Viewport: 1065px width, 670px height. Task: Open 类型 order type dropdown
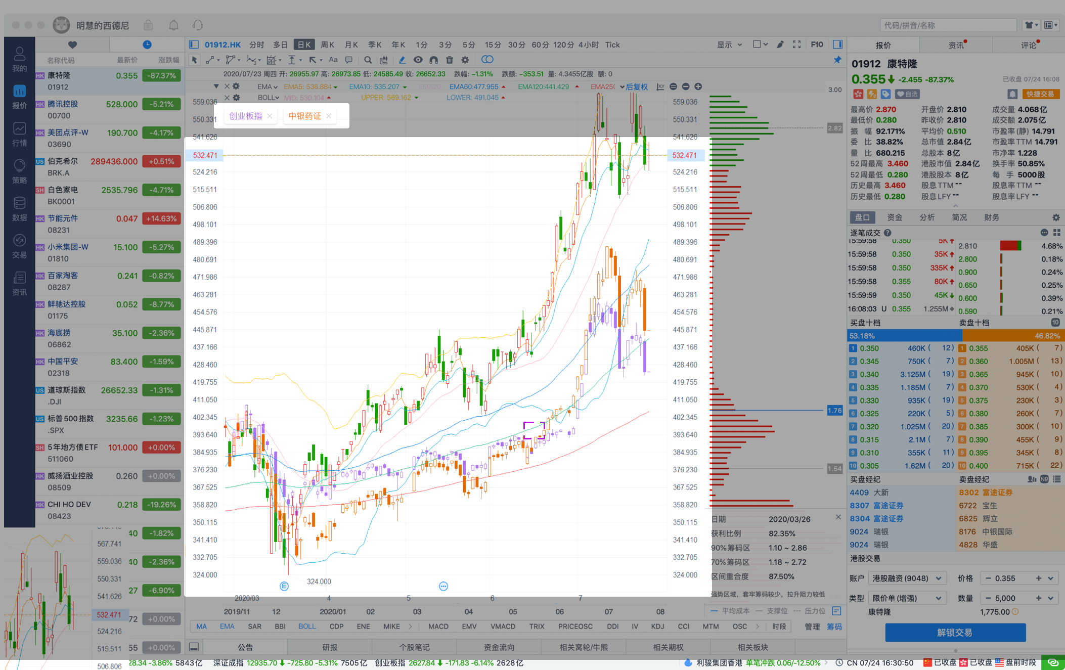pos(907,598)
